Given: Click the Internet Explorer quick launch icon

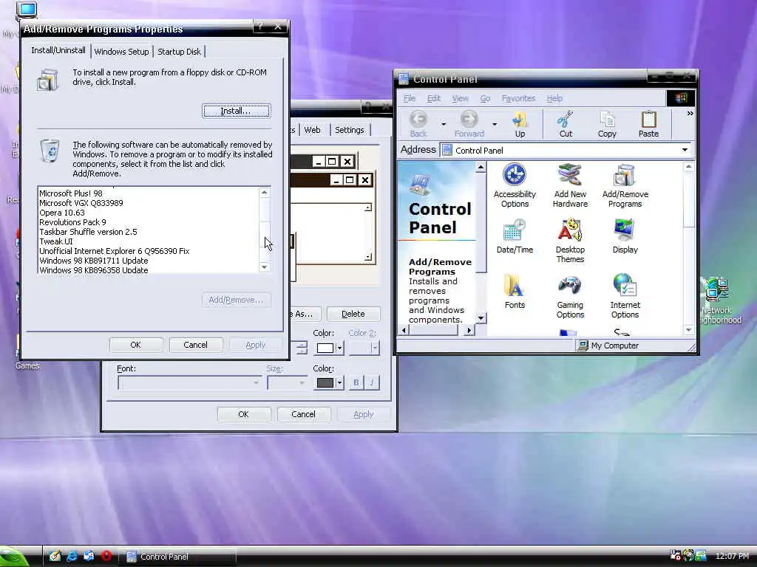Looking at the screenshot, I should pyautogui.click(x=72, y=556).
